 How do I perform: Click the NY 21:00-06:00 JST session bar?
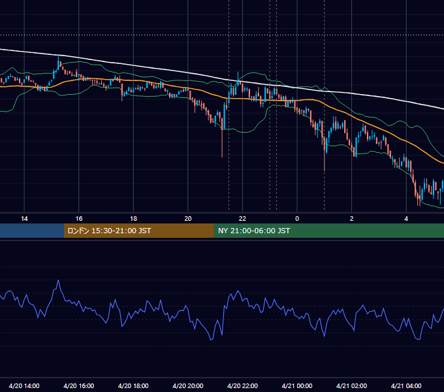tap(328, 231)
